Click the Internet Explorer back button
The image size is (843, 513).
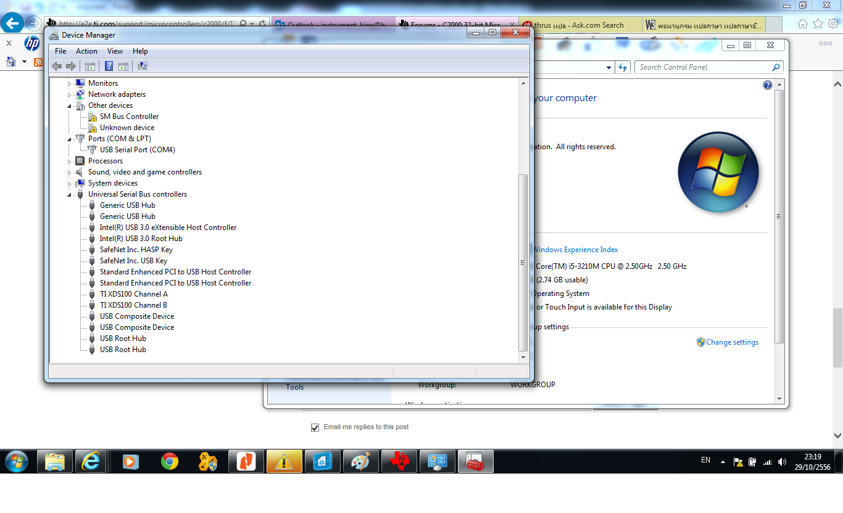13,24
